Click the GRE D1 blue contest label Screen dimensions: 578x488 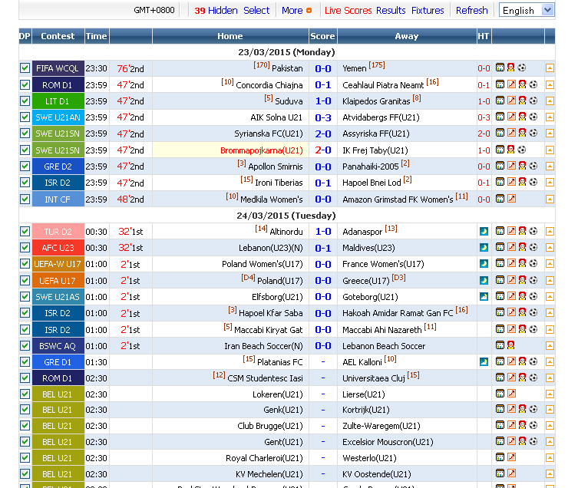pyautogui.click(x=58, y=362)
